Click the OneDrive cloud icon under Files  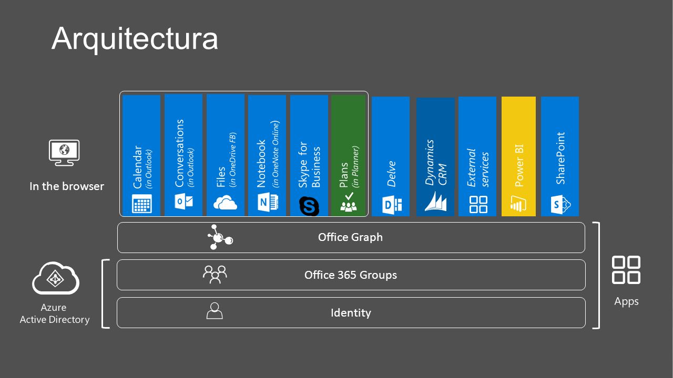pyautogui.click(x=226, y=203)
